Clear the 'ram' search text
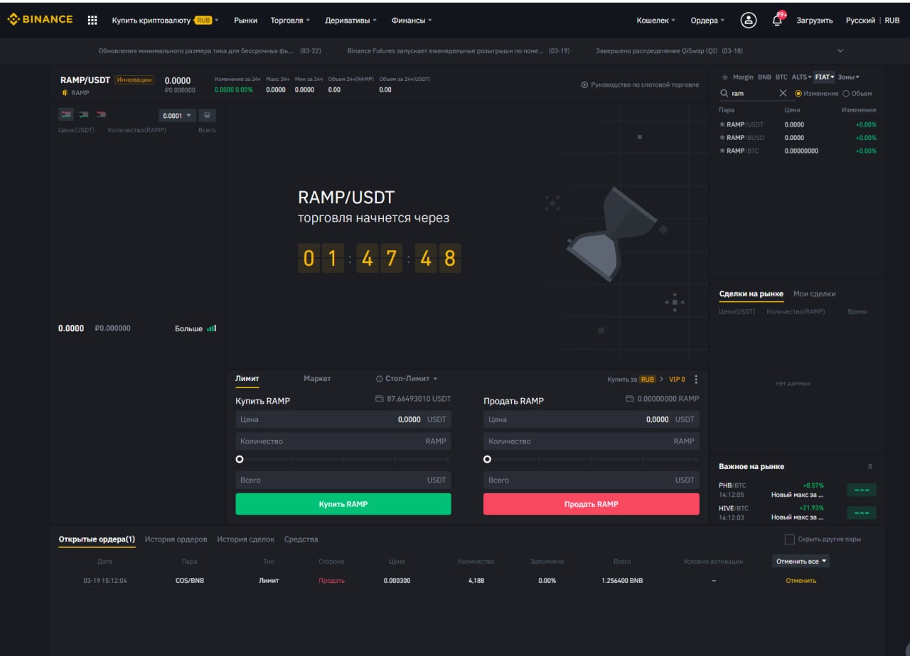 [783, 93]
